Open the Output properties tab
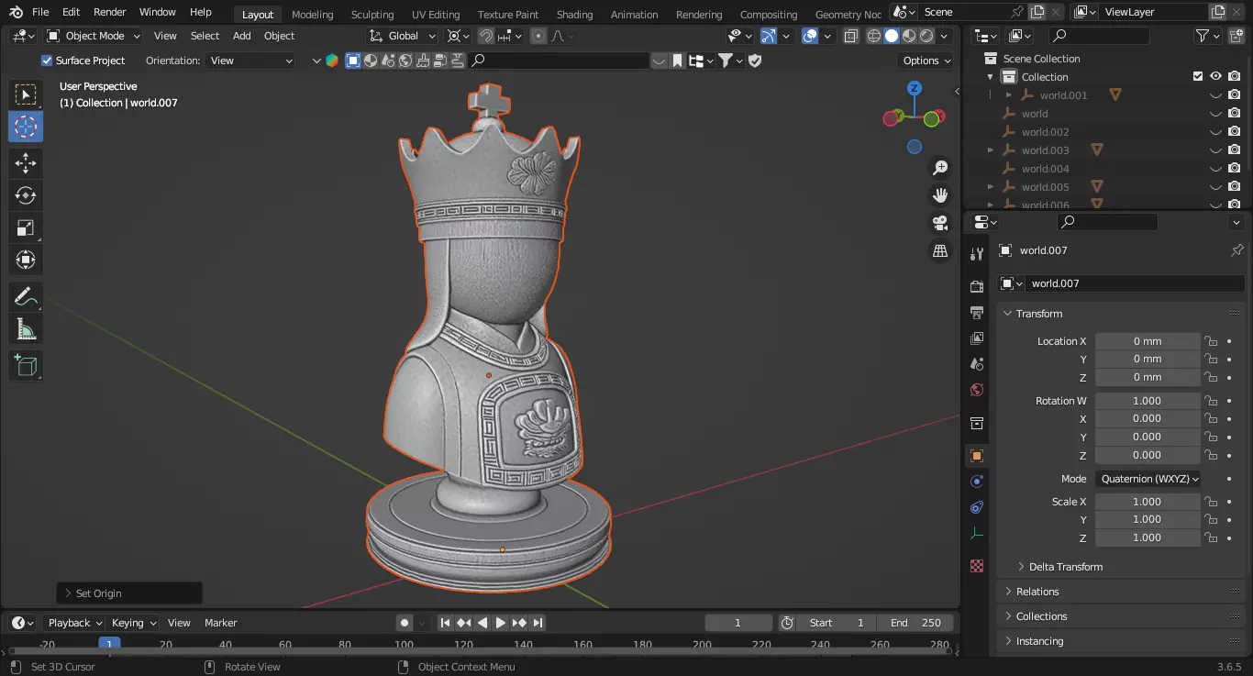The width and height of the screenshot is (1253, 676). point(977,313)
